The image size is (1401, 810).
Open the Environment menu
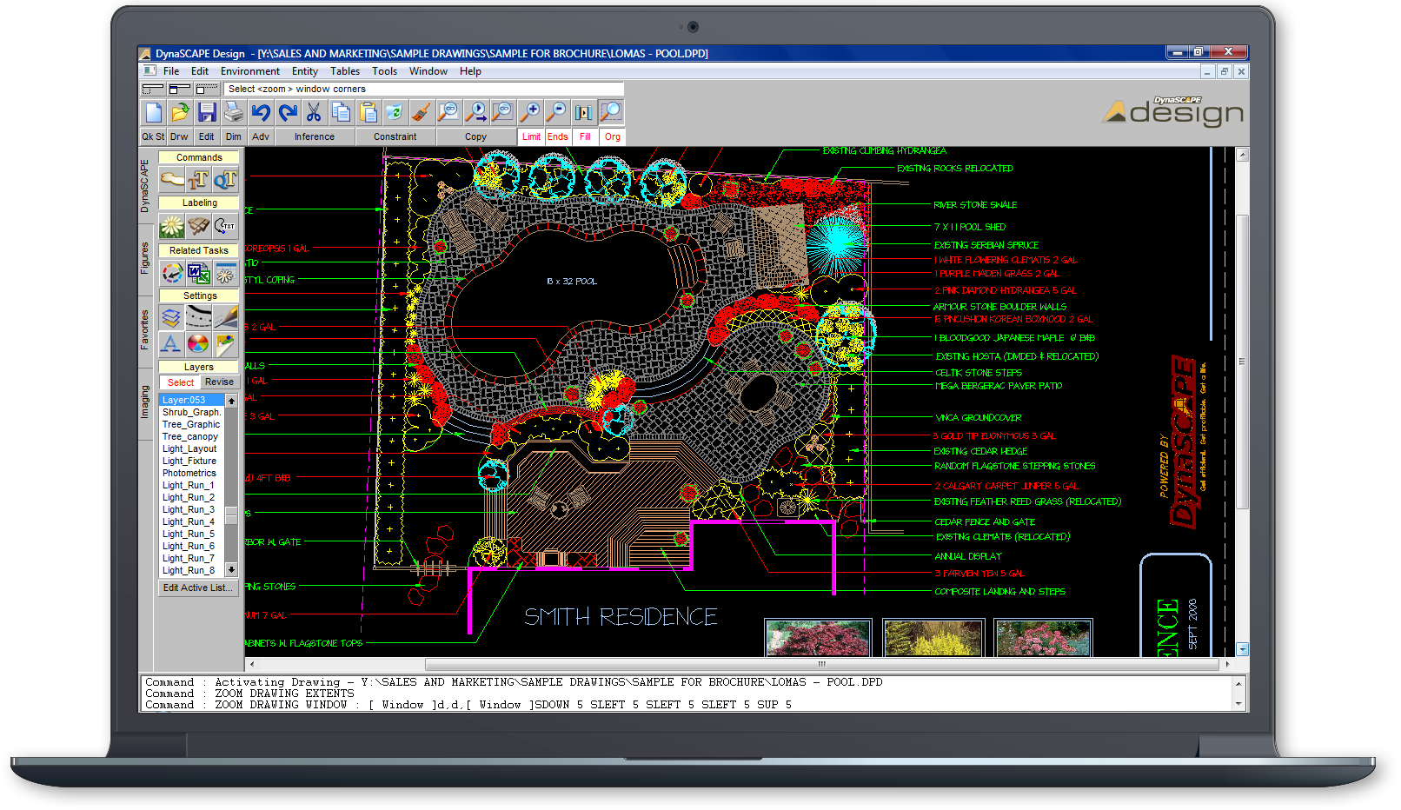(250, 71)
